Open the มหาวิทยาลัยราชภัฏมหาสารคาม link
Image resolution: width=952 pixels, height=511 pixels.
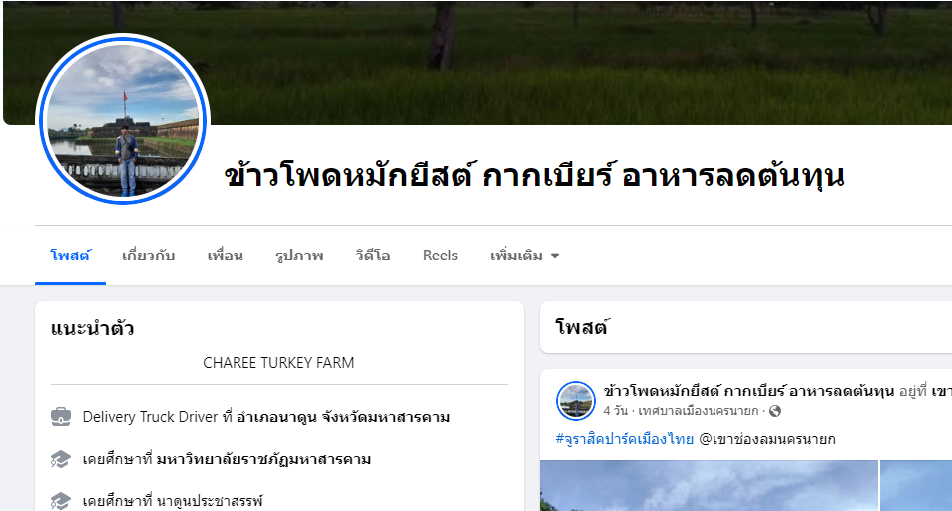263,459
